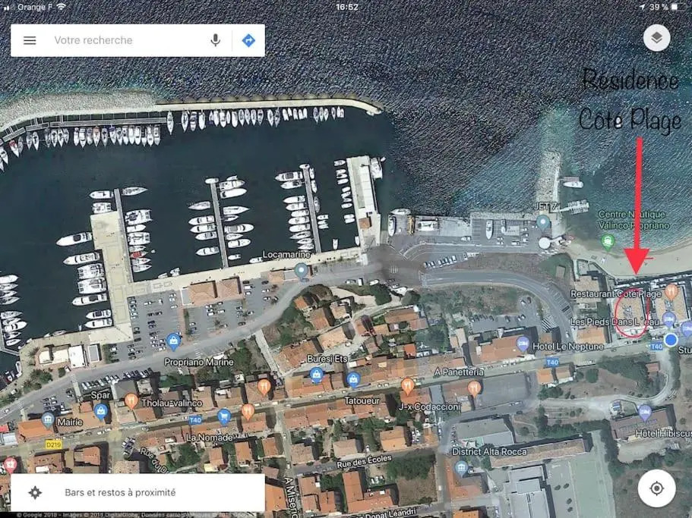Select the La Nomade restaurant pin

248,411
